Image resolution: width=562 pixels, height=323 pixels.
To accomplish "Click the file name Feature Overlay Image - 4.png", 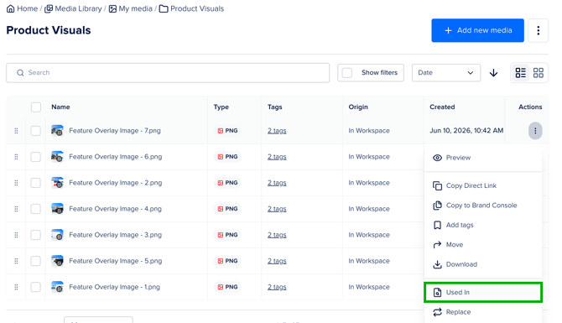I will (115, 209).
